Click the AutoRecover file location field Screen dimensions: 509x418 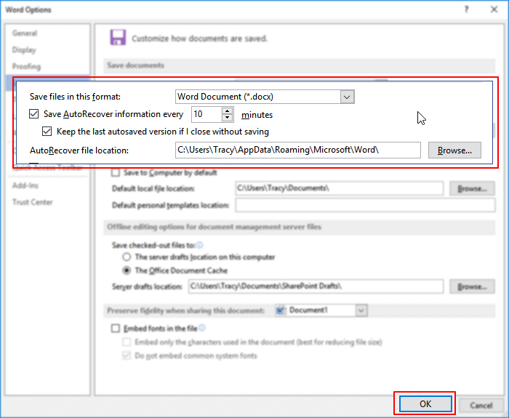pyautogui.click(x=297, y=150)
